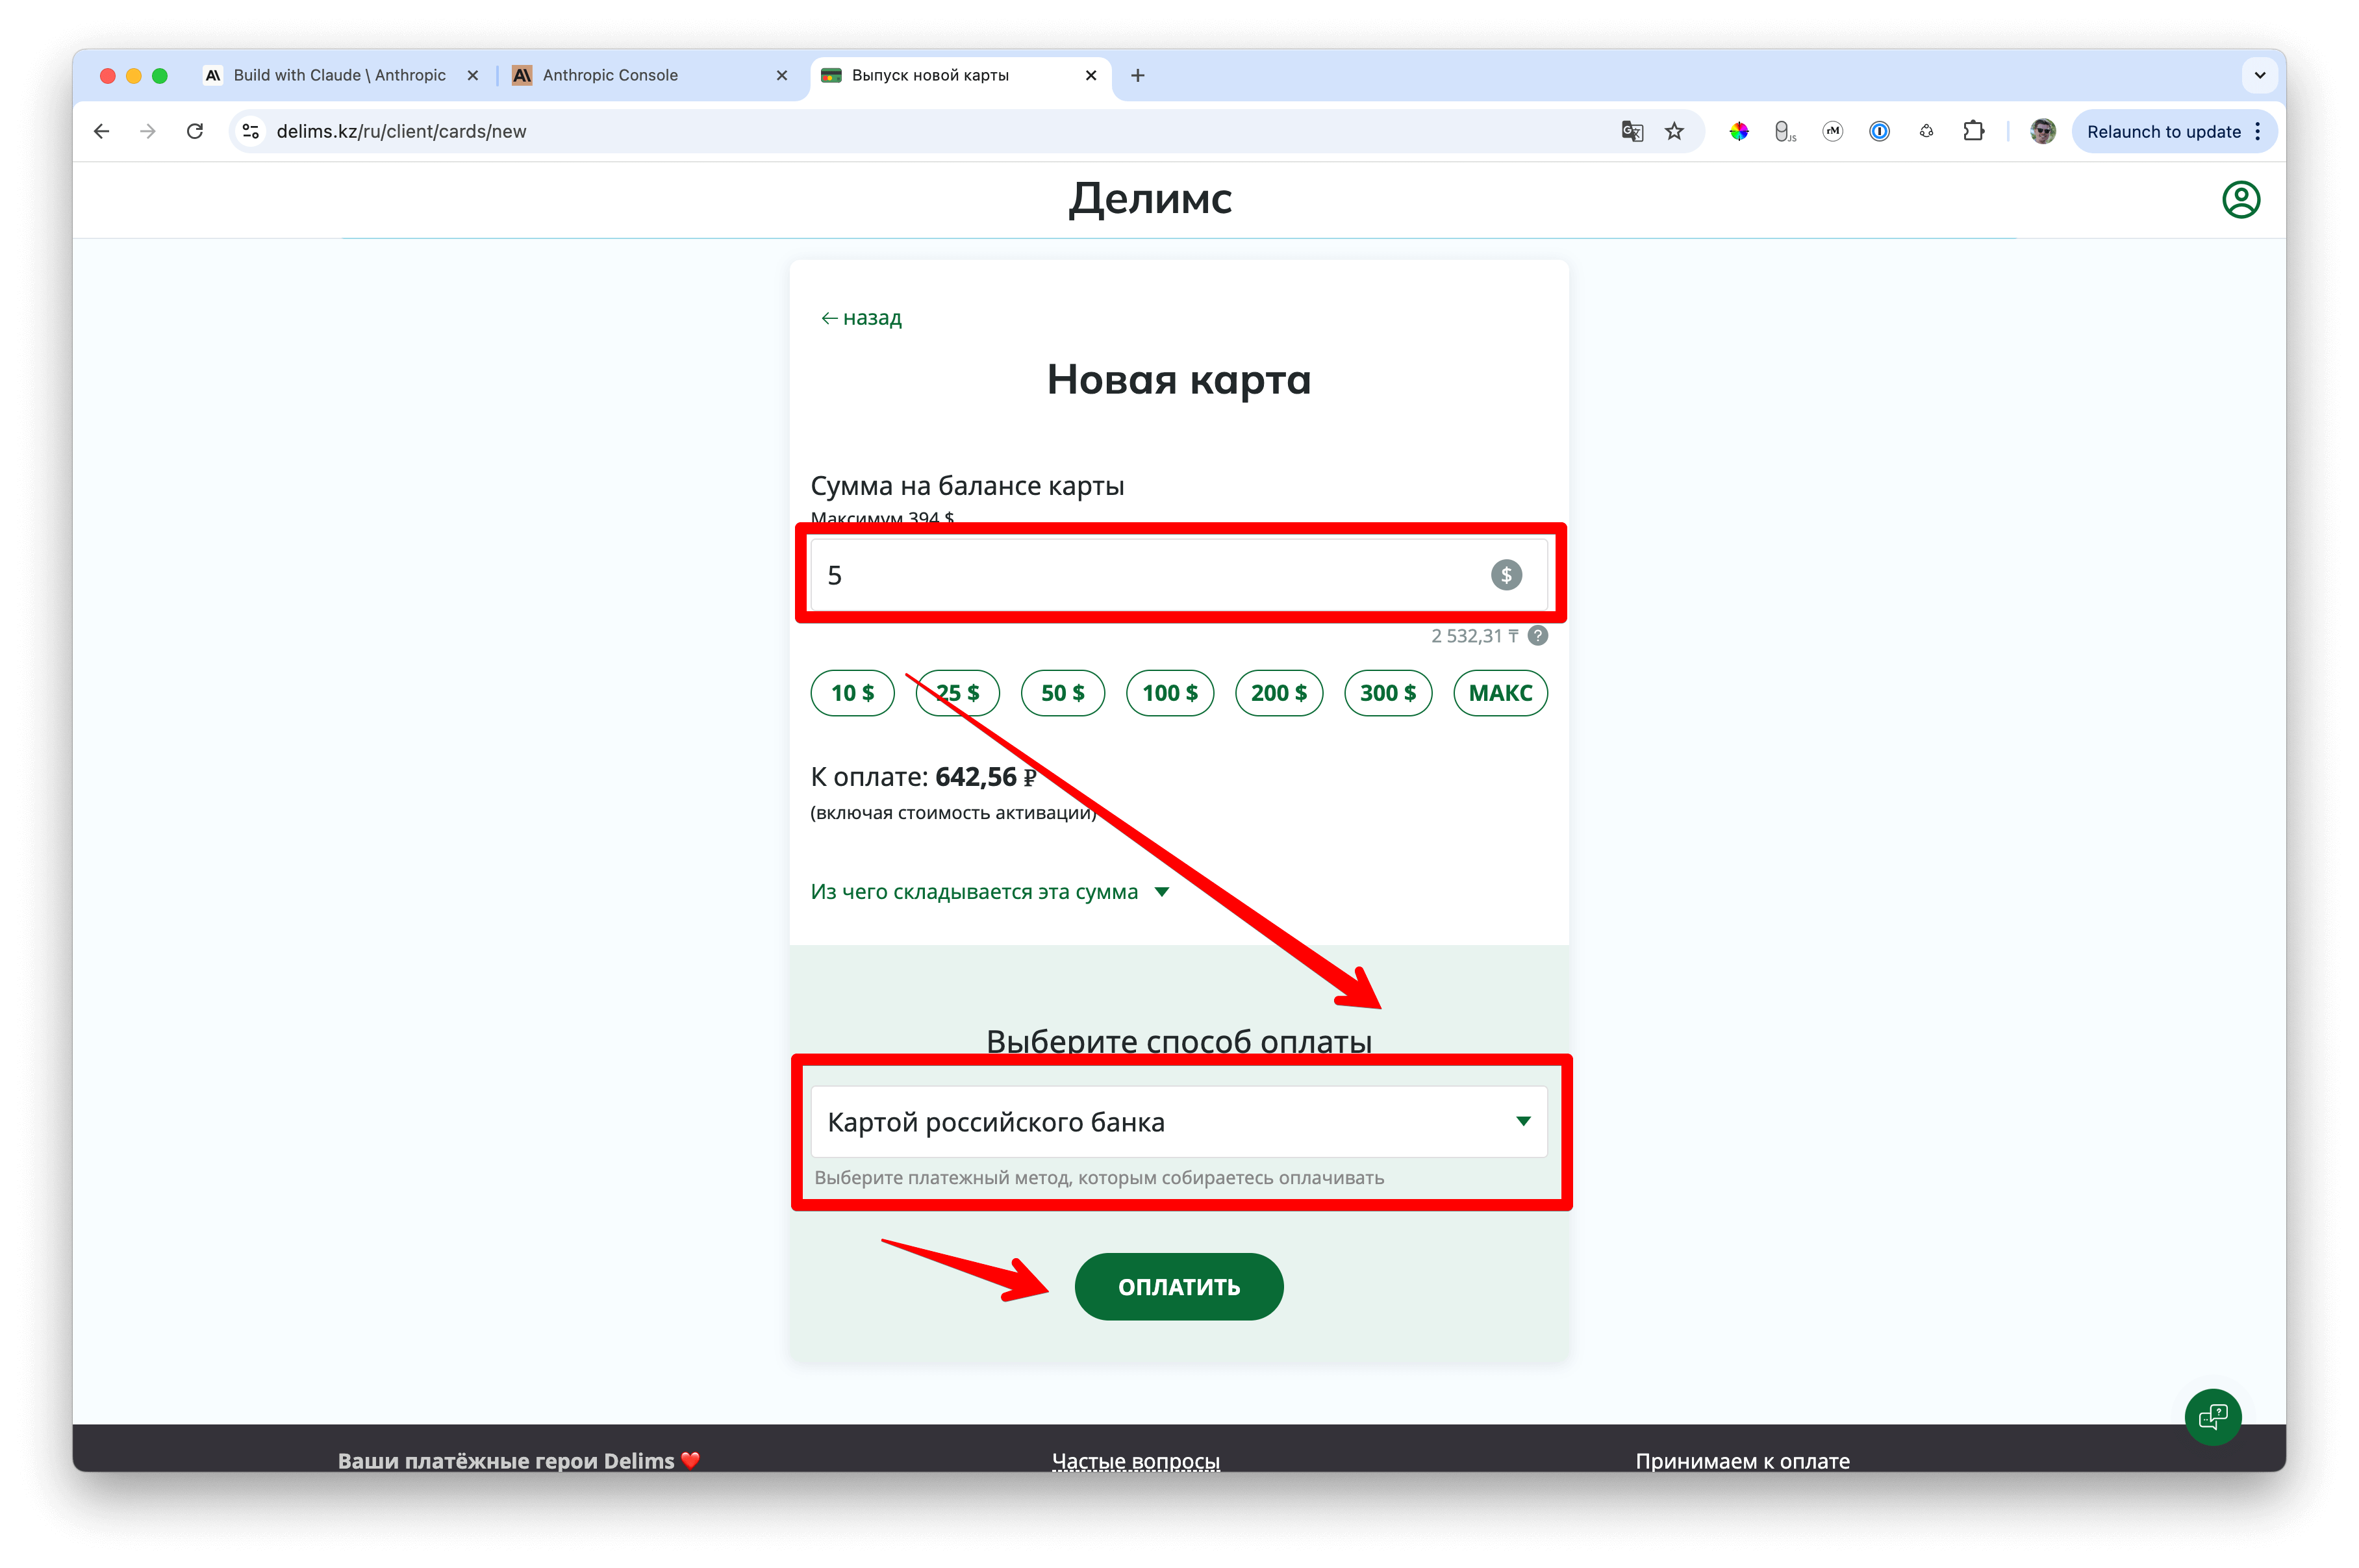Go back to previous page in browser
Image resolution: width=2359 pixels, height=1568 pixels.
pos(102,131)
